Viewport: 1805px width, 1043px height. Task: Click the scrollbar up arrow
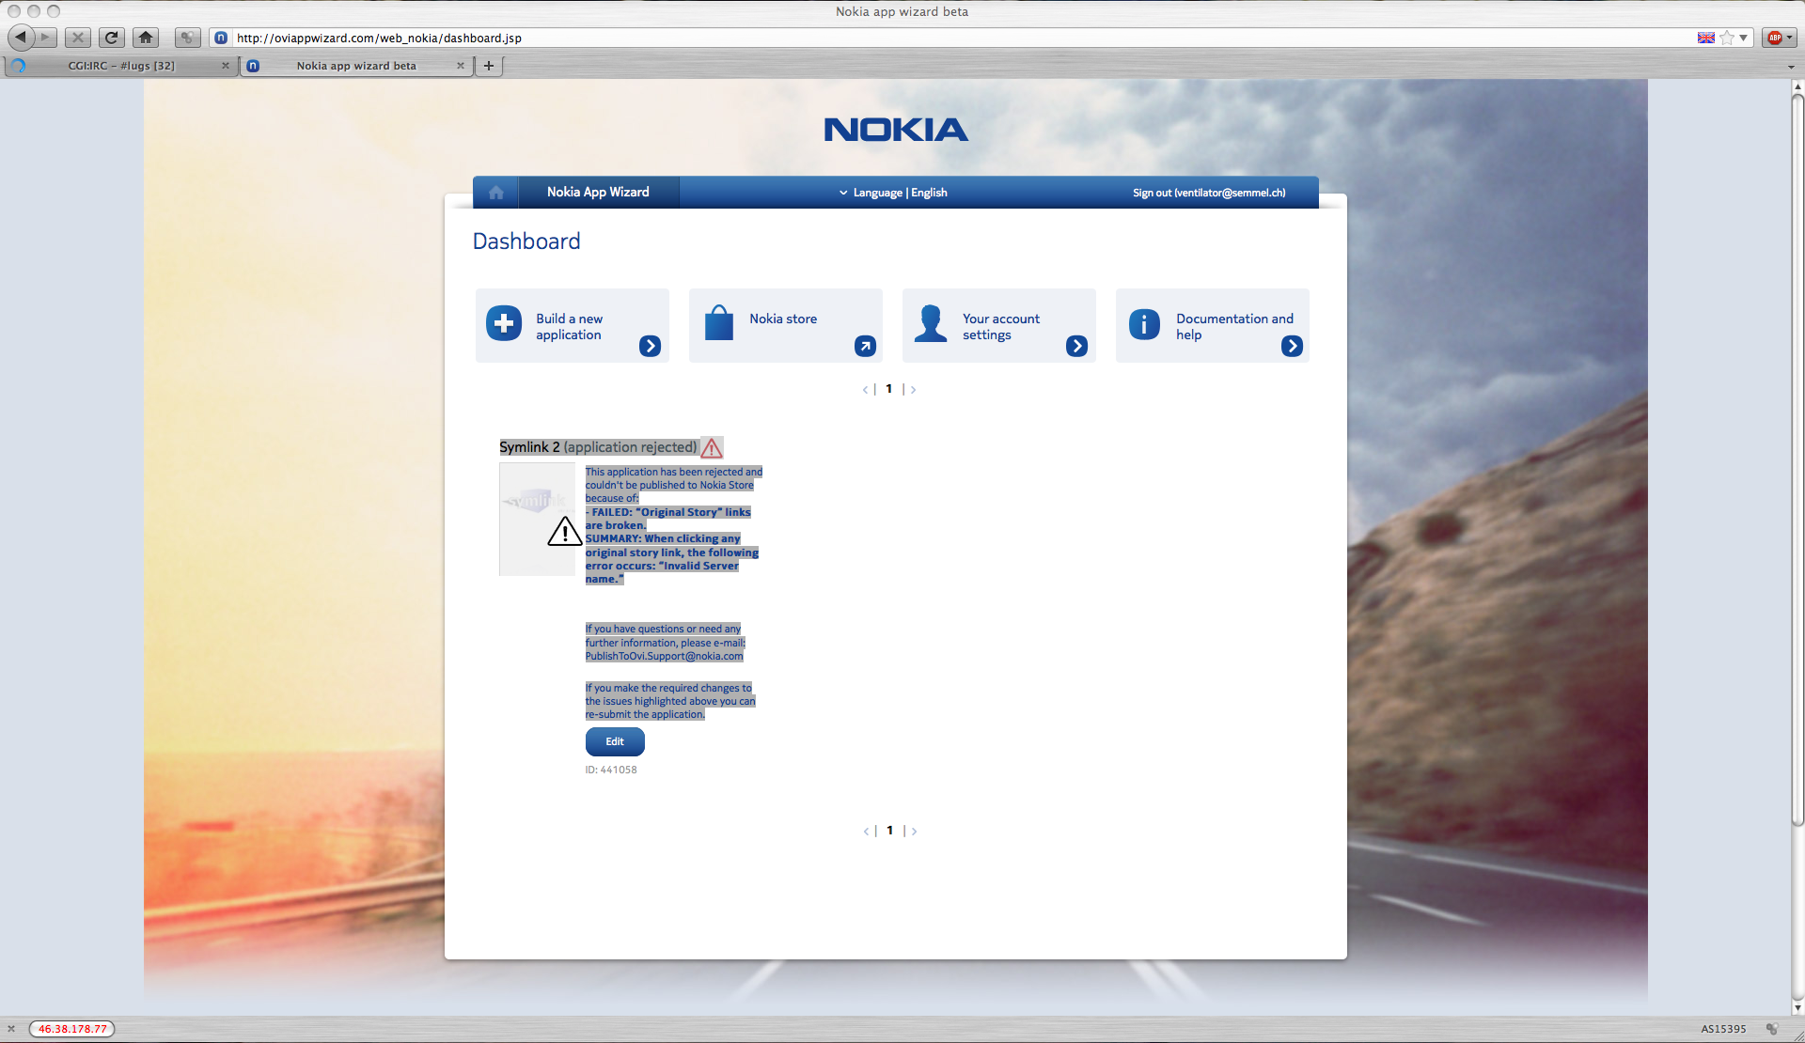click(x=1797, y=86)
